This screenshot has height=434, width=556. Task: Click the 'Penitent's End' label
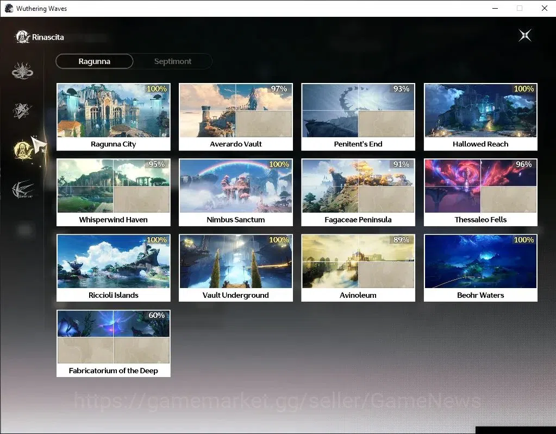point(358,144)
